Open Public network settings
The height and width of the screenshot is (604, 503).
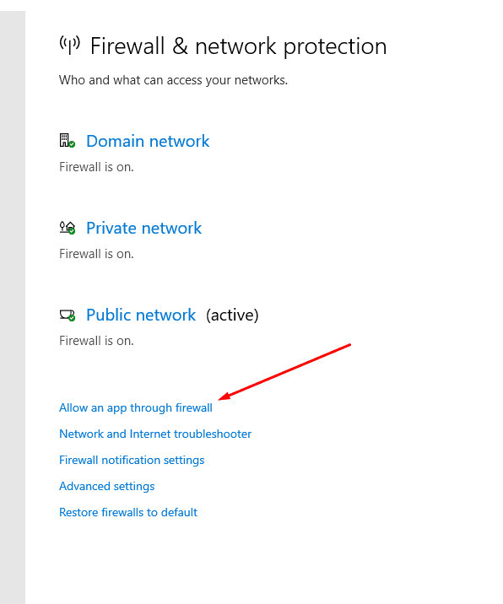tap(141, 315)
